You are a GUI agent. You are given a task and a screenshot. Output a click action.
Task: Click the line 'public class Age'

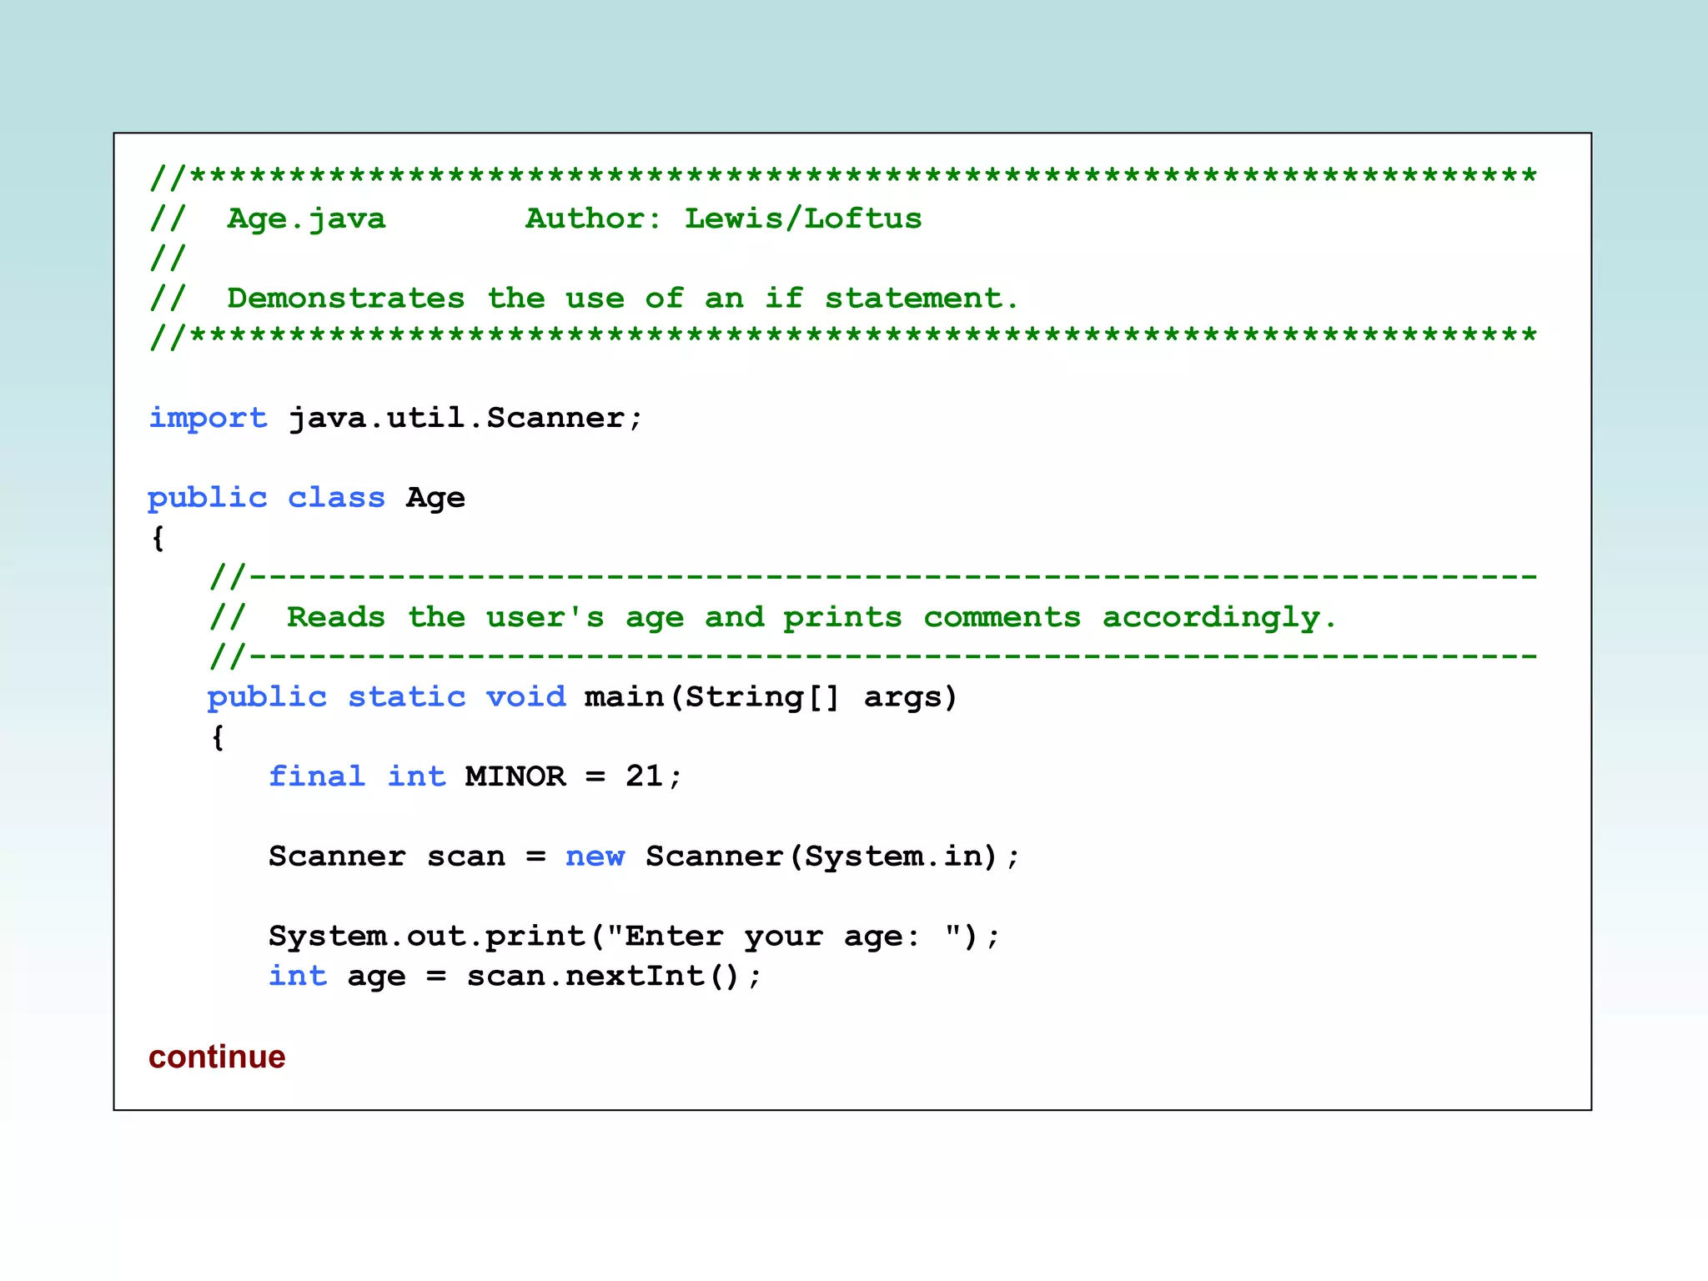pos(306,498)
